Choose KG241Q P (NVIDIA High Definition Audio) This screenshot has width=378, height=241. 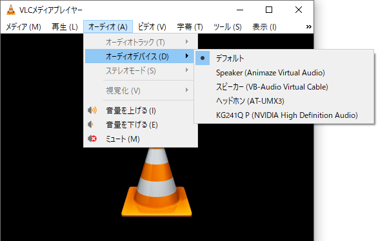coord(284,115)
